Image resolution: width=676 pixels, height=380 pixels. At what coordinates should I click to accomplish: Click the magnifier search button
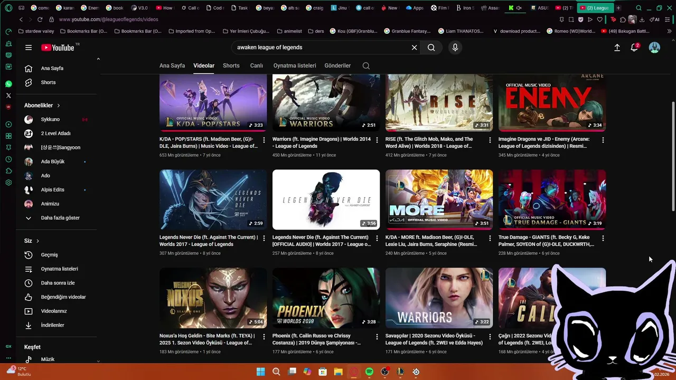click(x=431, y=47)
